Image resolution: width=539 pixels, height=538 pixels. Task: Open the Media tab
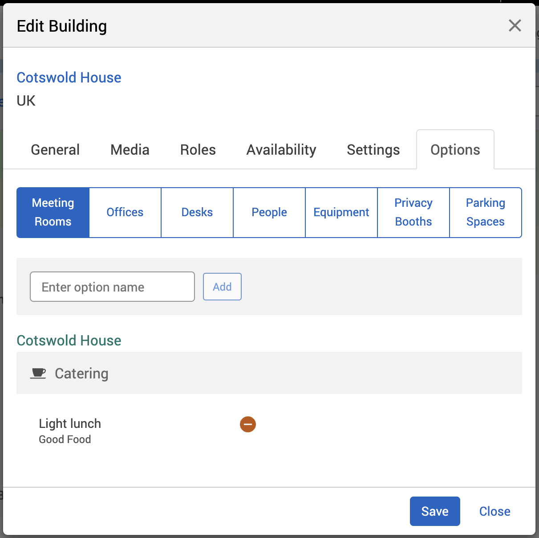pyautogui.click(x=130, y=150)
